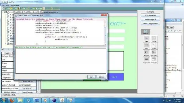Viewport: 184px width, 103px height.
Task: Click the Restore Values button
Action: [x=10, y=92]
